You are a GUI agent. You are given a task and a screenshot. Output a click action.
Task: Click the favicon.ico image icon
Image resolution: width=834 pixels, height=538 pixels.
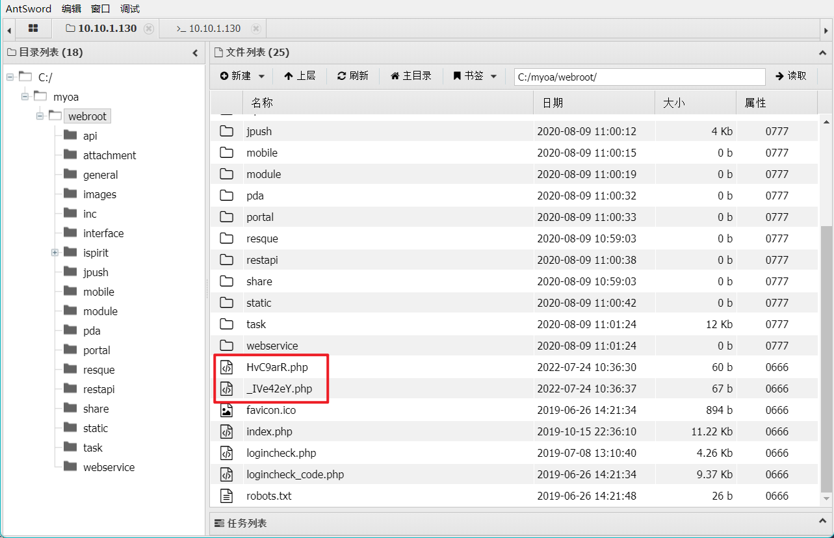point(226,410)
